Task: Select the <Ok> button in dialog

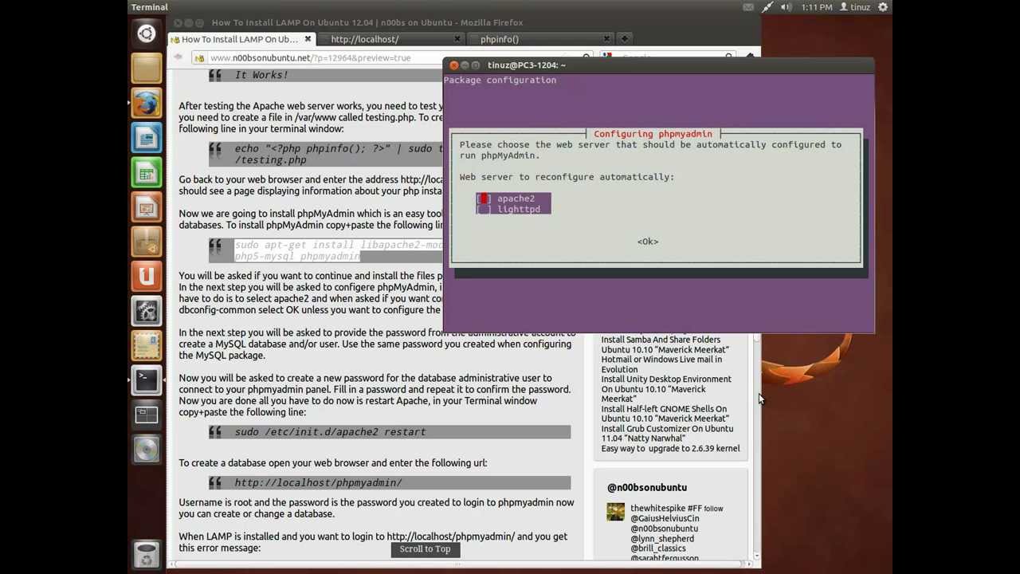Action: coord(648,242)
